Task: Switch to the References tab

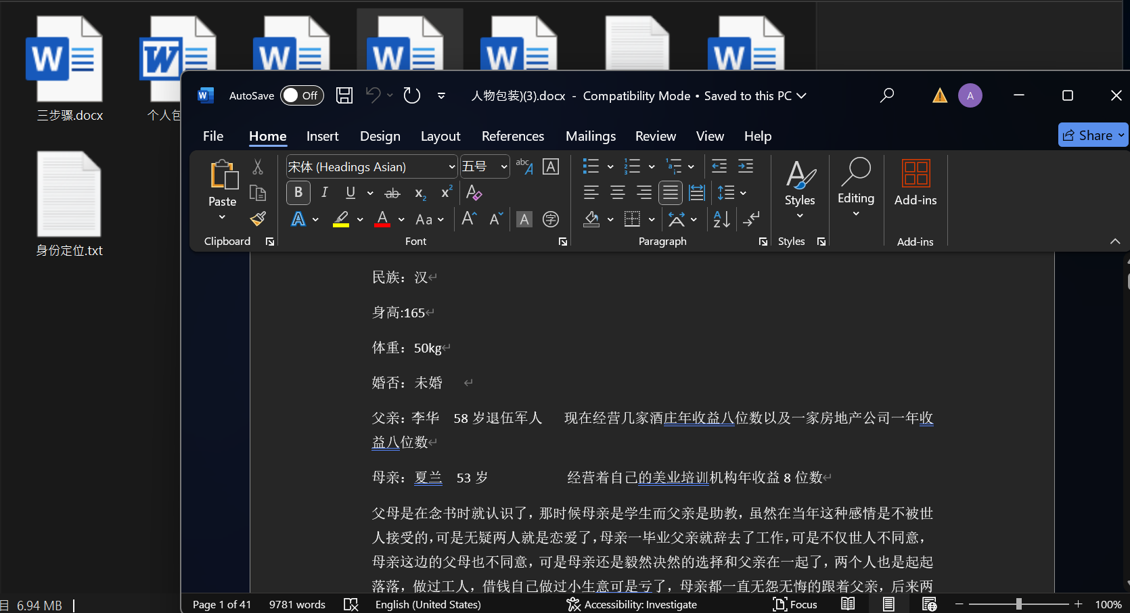Action: tap(512, 136)
